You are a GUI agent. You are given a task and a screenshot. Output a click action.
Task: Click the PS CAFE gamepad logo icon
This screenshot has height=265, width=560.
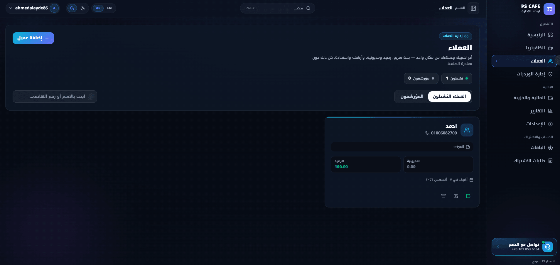click(549, 9)
